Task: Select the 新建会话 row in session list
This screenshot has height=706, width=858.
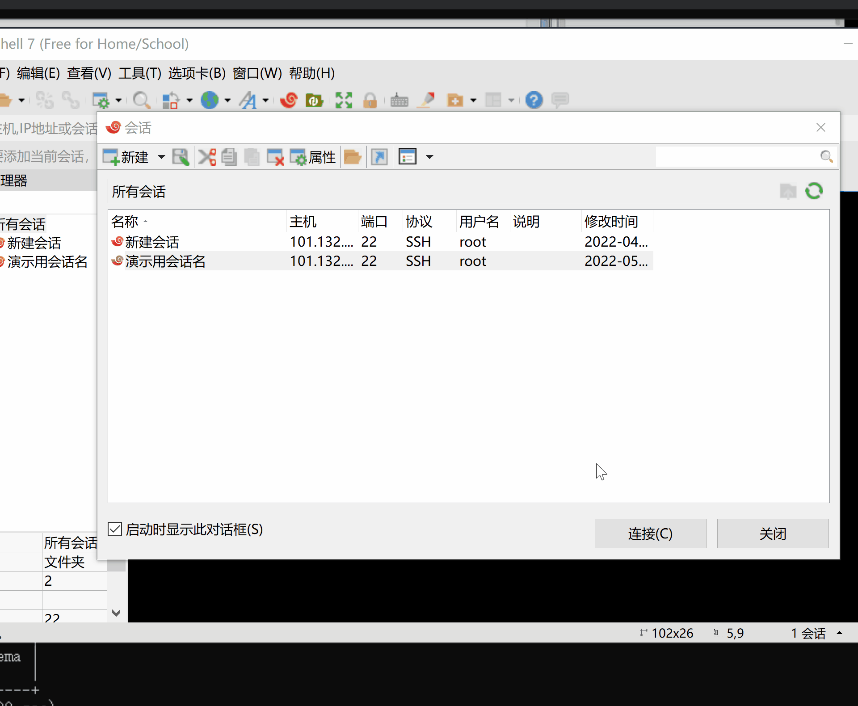Action: pyautogui.click(x=381, y=242)
